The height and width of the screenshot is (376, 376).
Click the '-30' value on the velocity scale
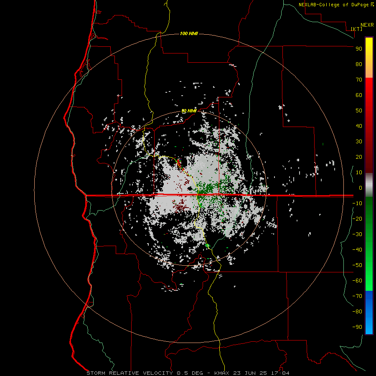click(x=357, y=234)
